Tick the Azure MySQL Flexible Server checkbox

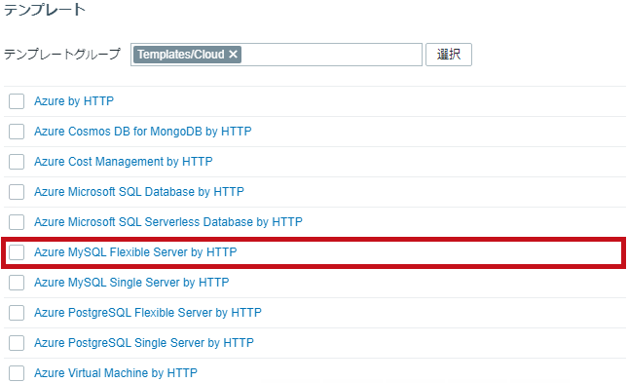click(17, 252)
